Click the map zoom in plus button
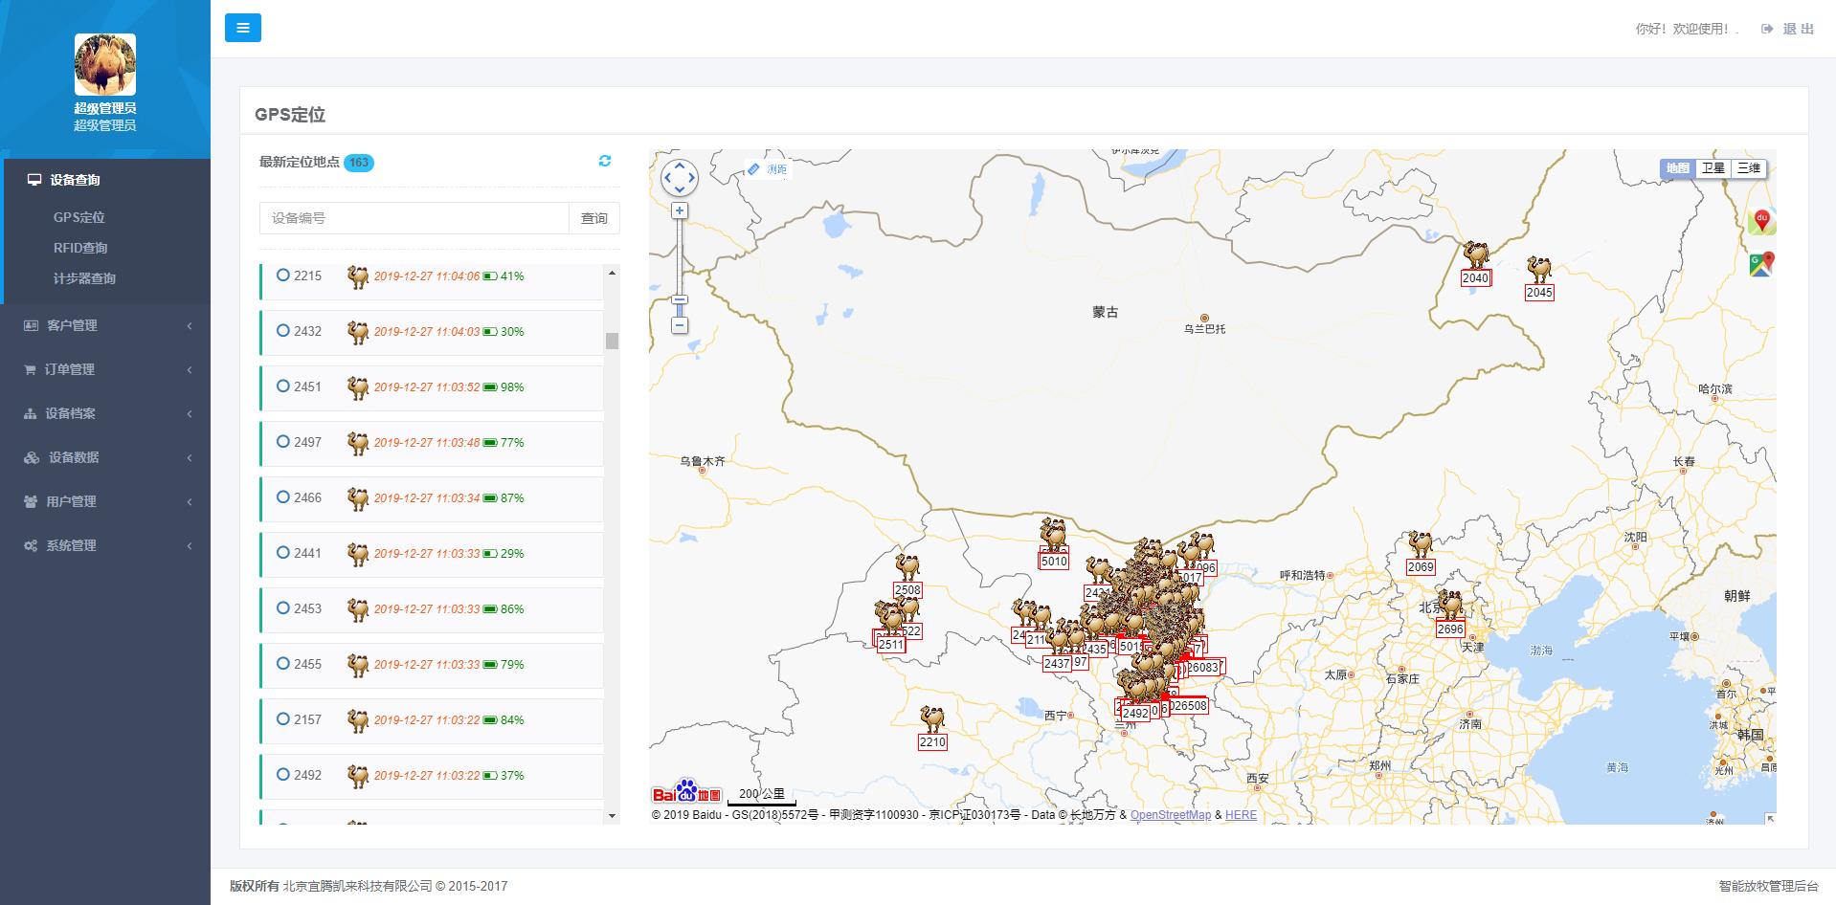 pos(679,210)
